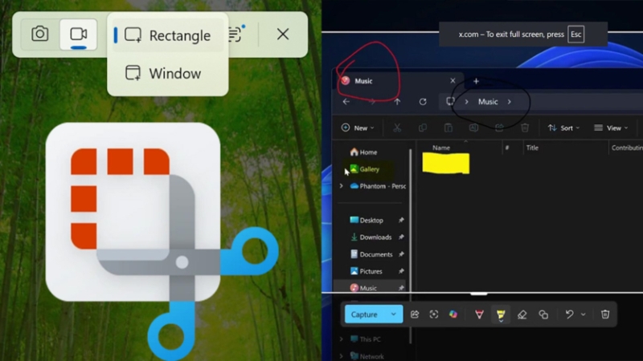Click the trash icon in snipping toolbar
643x361 pixels.
pos(605,314)
